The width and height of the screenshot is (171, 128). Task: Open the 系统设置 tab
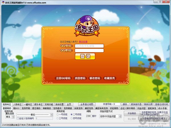[x=60, y=104]
